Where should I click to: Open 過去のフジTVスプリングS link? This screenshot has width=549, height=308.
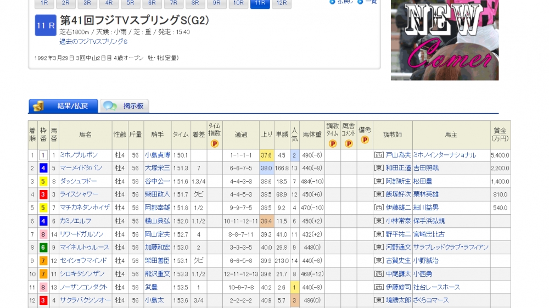(93, 42)
